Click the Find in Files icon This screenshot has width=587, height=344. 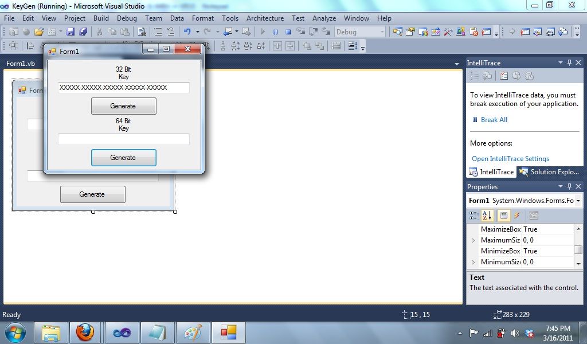[x=142, y=32]
